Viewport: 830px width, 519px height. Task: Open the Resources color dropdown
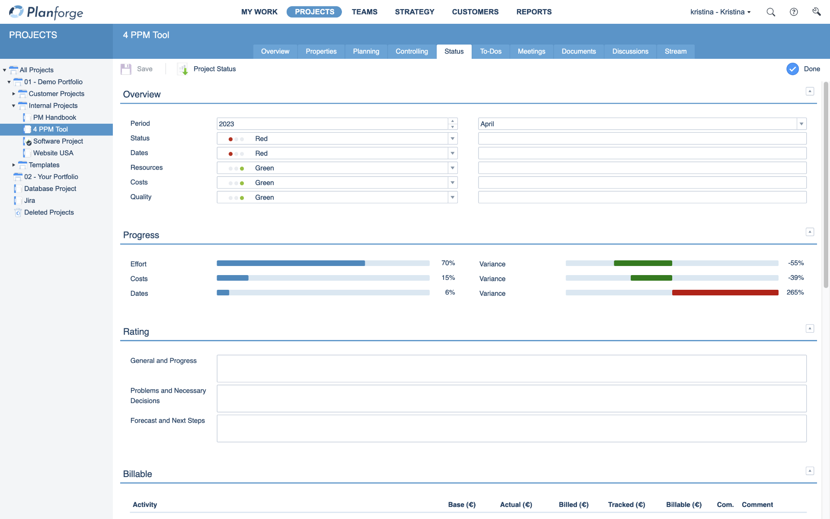tap(453, 168)
